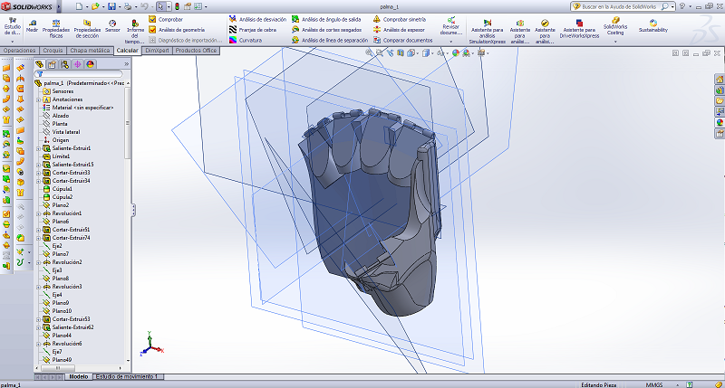Open Estudio de diseño dropdown arrow
Screen dimensions: 725x388
coord(13,42)
